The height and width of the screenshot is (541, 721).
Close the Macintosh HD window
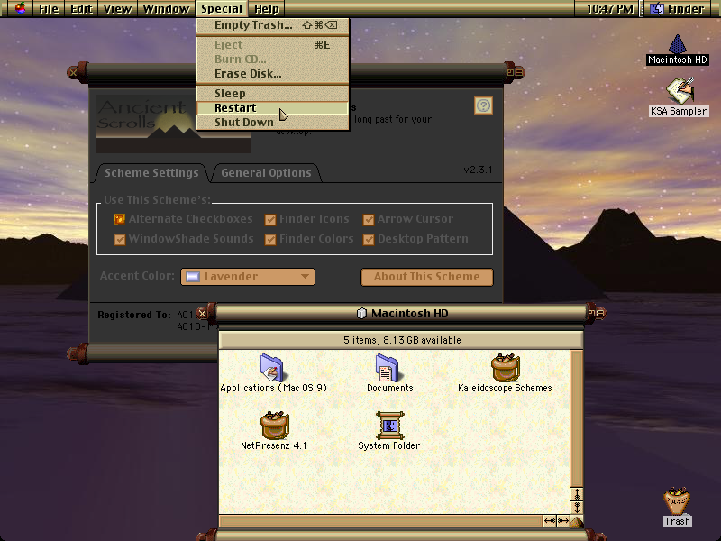tap(202, 314)
